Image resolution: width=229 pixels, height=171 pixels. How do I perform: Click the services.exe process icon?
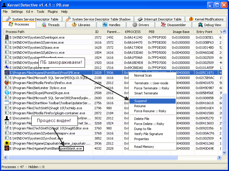[7, 42]
